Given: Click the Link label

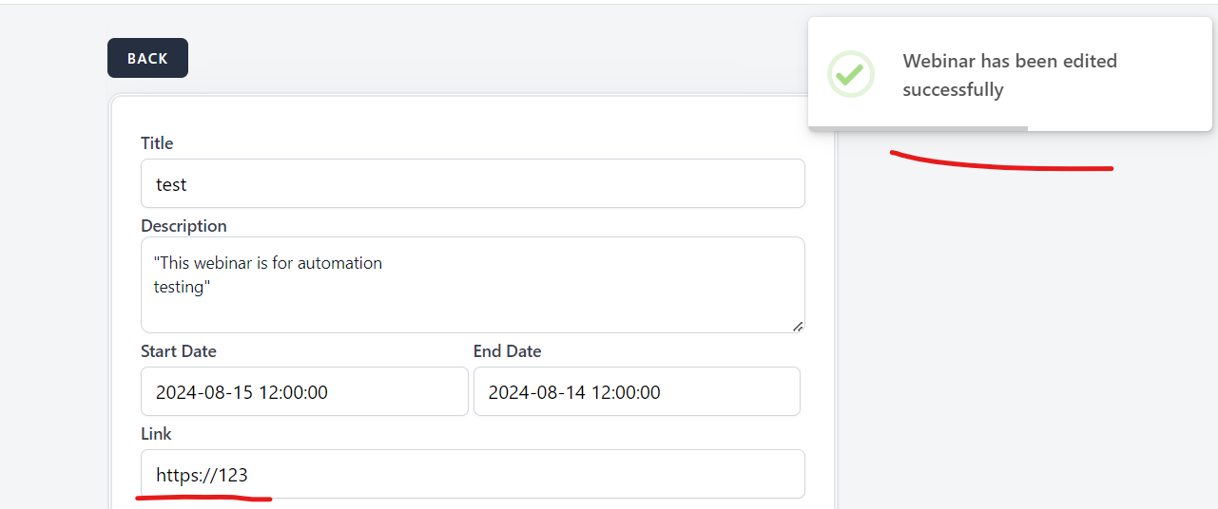Looking at the screenshot, I should click(x=156, y=434).
